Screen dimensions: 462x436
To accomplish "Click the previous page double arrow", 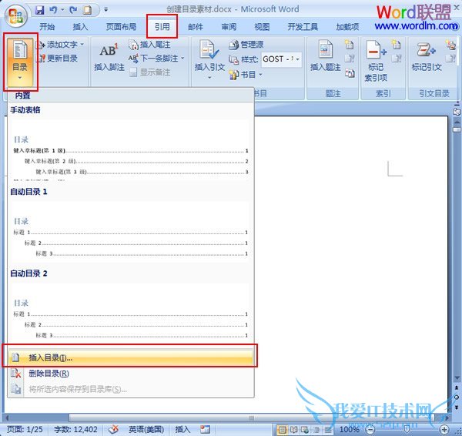I will tap(457, 387).
